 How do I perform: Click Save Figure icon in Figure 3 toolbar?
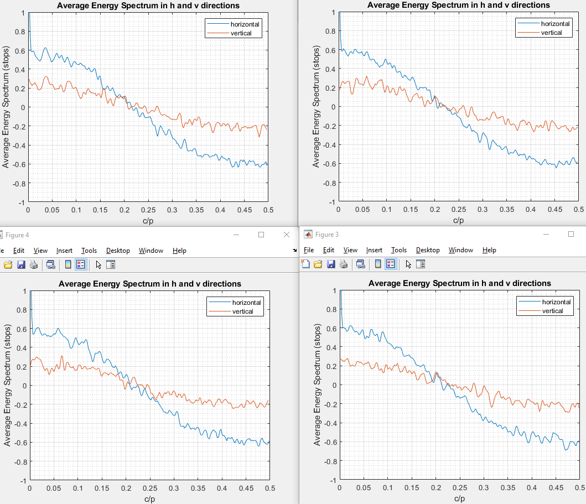click(x=331, y=264)
